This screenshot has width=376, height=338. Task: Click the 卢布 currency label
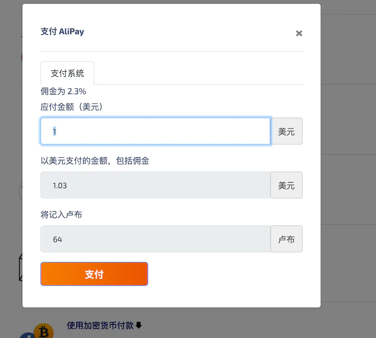coord(287,239)
